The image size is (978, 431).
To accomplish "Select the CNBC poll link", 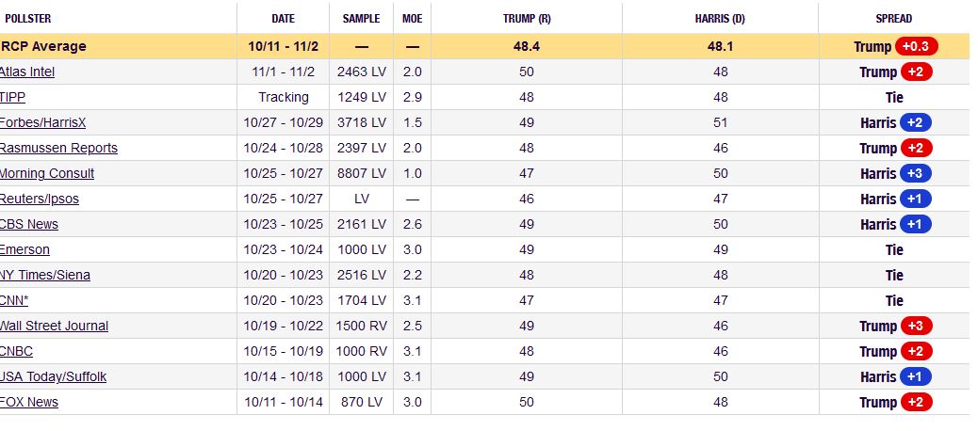I will tap(17, 351).
